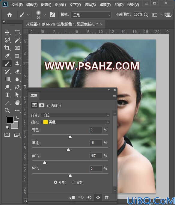Select the Frame tool
Screen dimensions: 175x205
17,48
